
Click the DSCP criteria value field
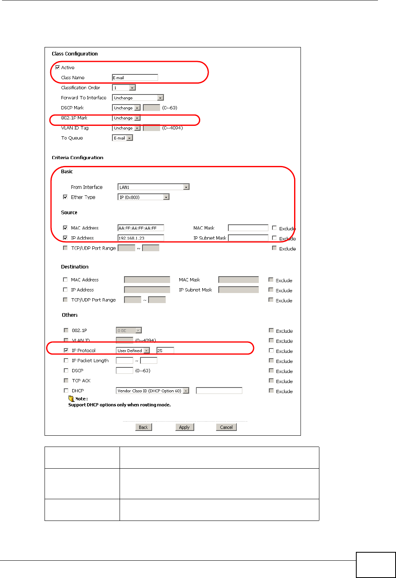[x=124, y=371]
